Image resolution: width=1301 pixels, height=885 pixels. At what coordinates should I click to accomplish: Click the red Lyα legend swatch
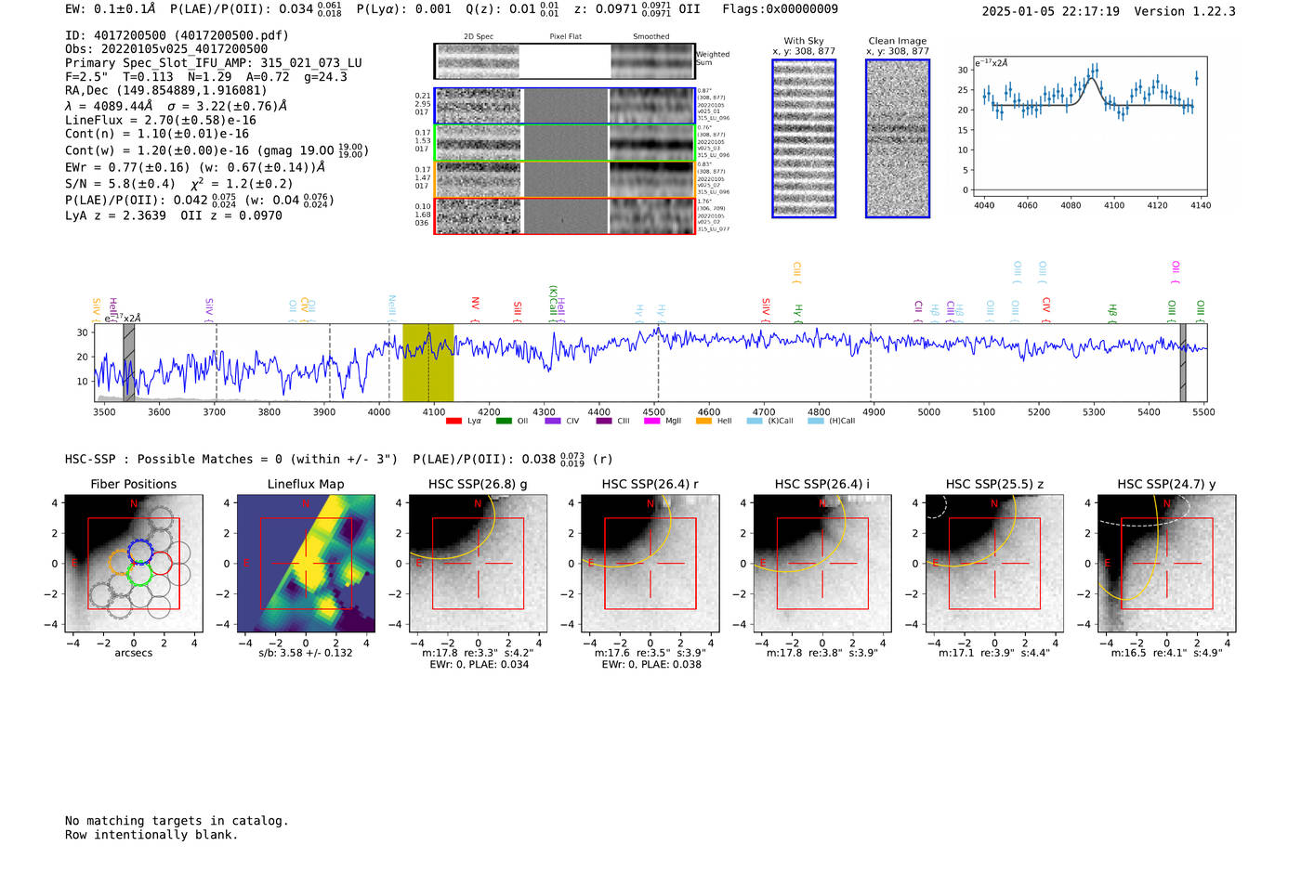(x=453, y=421)
